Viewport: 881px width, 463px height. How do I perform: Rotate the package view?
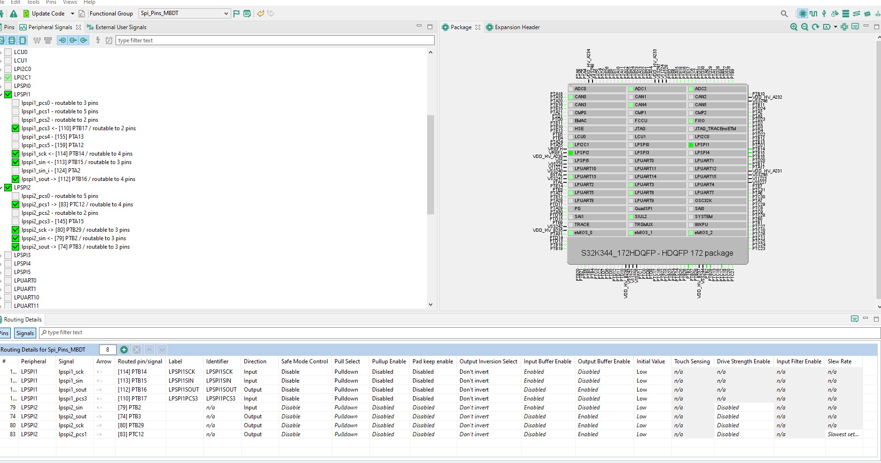(815, 27)
